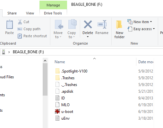This screenshot has height=128, width=163.
Task: Sort files by Name column header
Action: pos(60,62)
